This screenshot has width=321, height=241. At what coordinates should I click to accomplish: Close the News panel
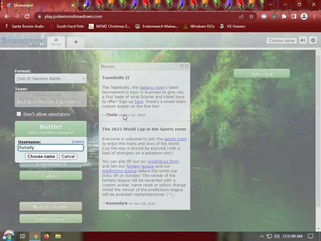click(x=187, y=66)
